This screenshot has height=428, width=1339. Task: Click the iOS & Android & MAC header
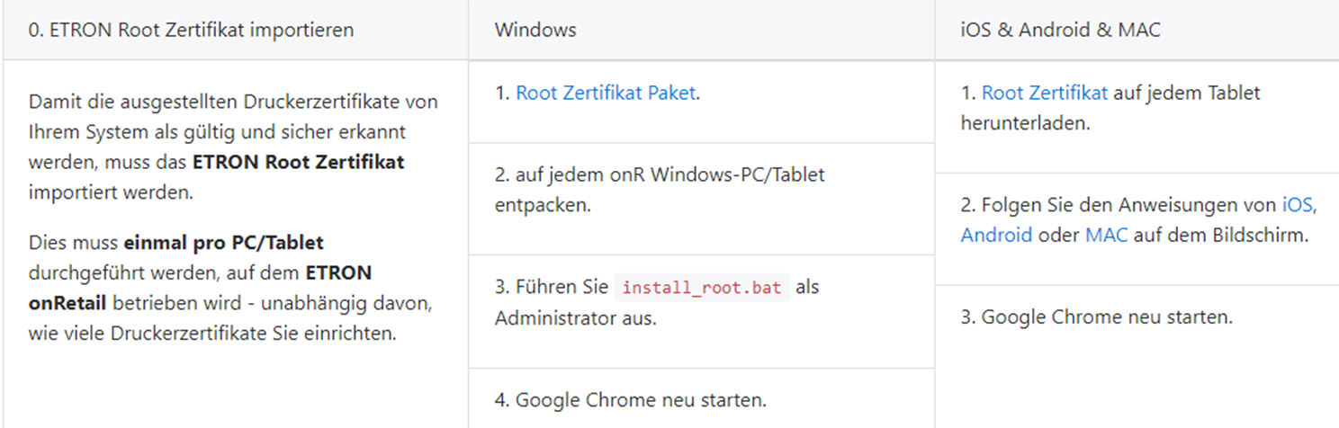click(x=1060, y=30)
